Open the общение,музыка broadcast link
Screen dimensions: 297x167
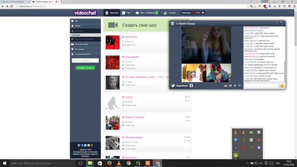(134, 137)
